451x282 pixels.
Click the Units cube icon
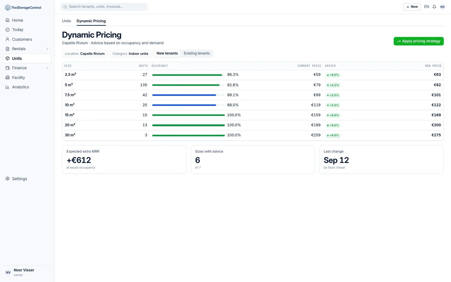click(8, 58)
